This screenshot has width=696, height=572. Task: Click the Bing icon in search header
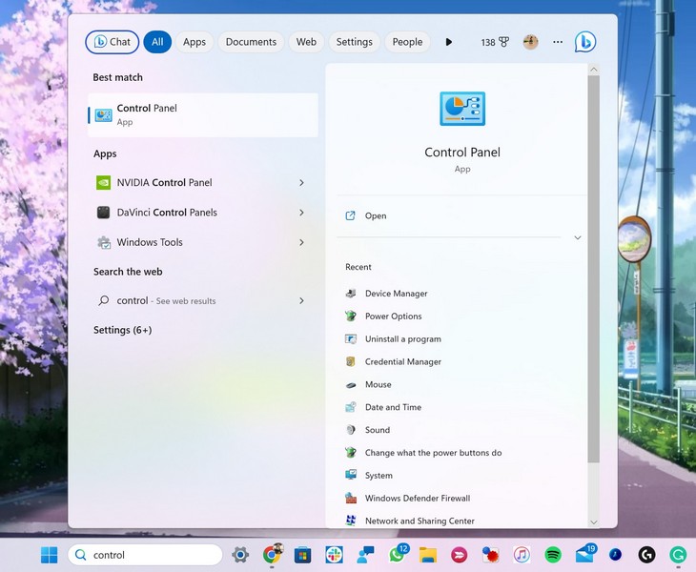[x=584, y=42]
